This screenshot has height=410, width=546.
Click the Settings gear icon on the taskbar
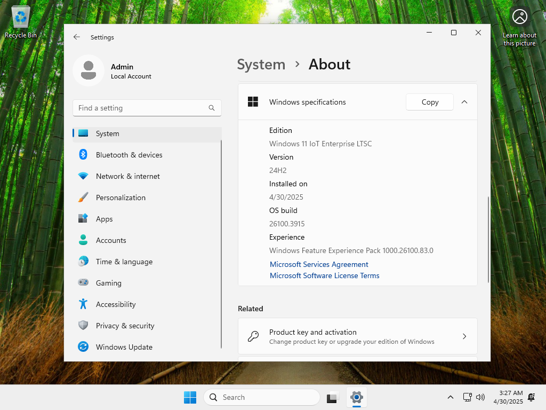pyautogui.click(x=357, y=397)
